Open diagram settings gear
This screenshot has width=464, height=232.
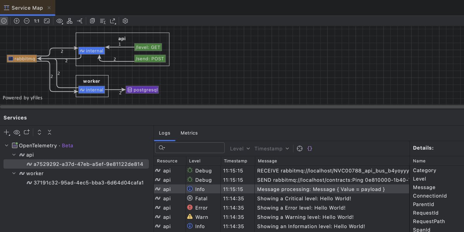[x=125, y=21]
